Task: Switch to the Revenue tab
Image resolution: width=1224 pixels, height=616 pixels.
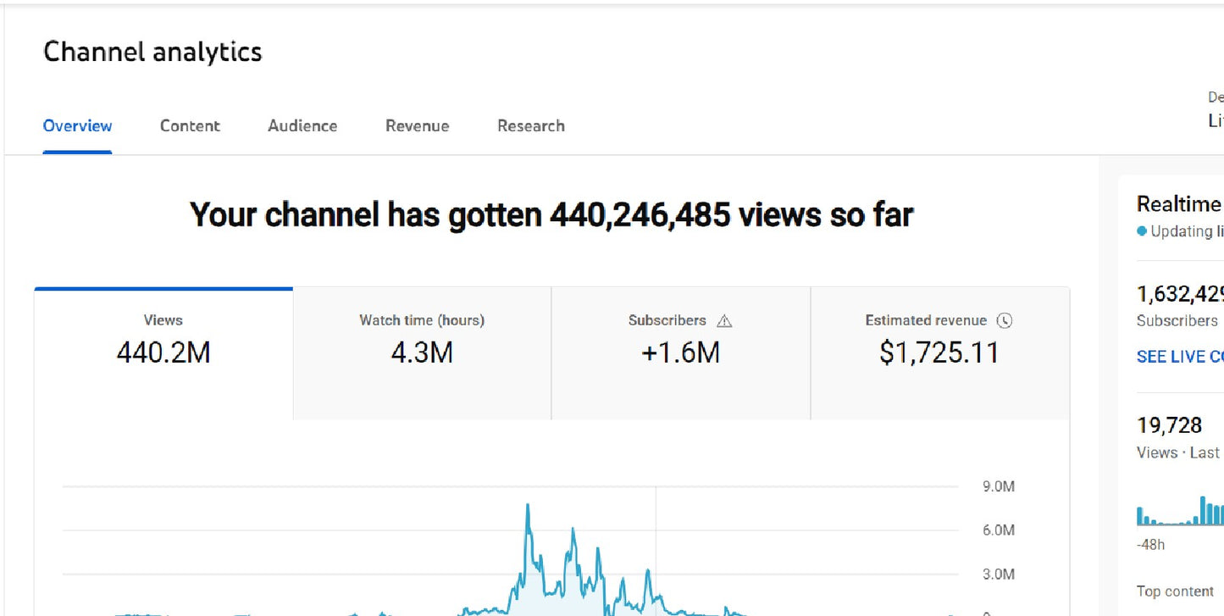Action: point(417,125)
